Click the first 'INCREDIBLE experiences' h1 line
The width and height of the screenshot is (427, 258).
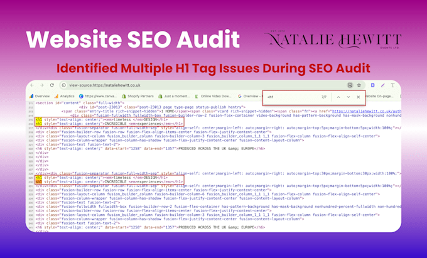click(109, 124)
